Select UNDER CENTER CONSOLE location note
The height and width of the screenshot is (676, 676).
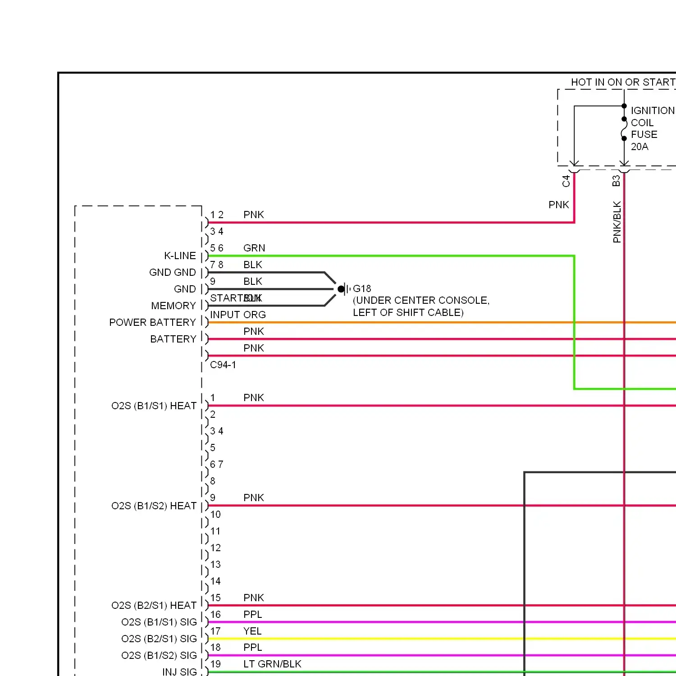[421, 306]
